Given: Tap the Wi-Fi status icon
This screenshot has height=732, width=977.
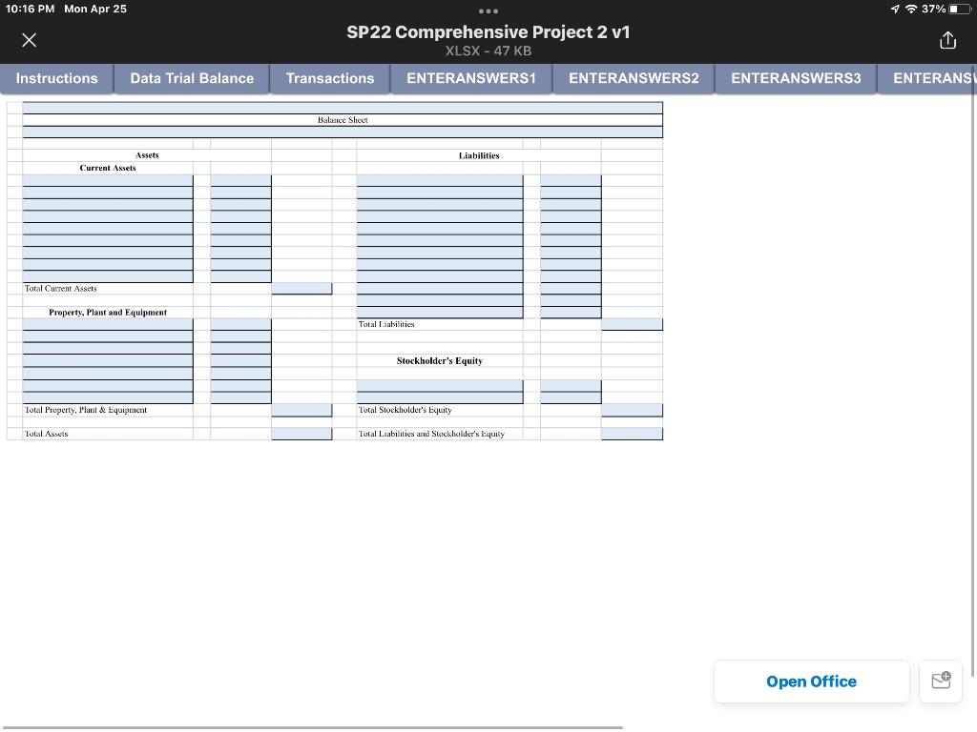Looking at the screenshot, I should click(x=911, y=9).
